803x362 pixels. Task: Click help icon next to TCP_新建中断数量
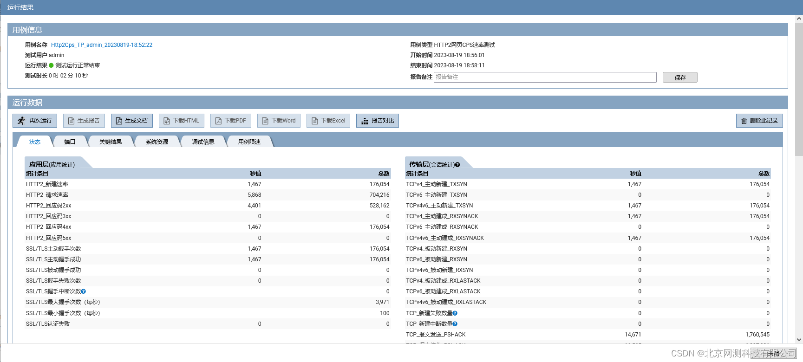(x=455, y=324)
